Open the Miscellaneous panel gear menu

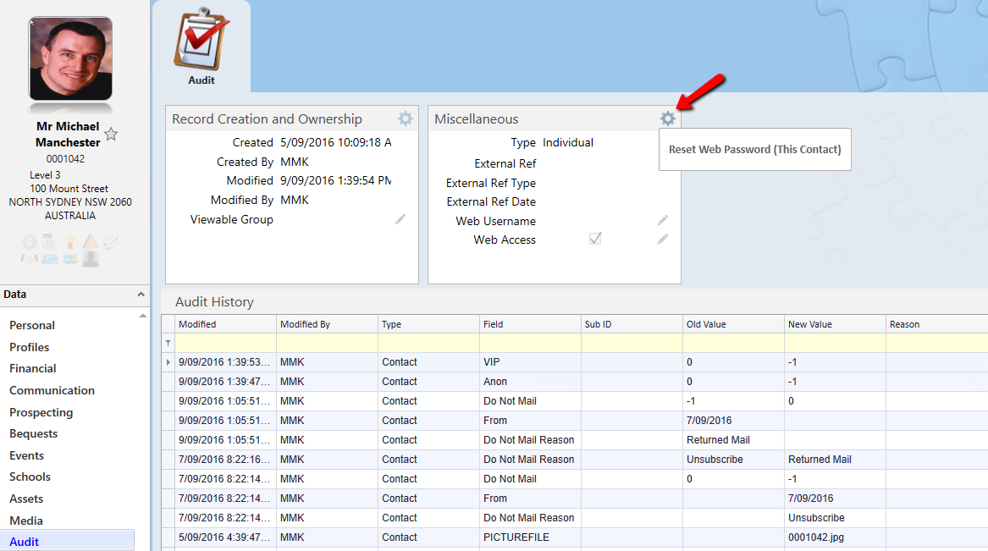667,119
